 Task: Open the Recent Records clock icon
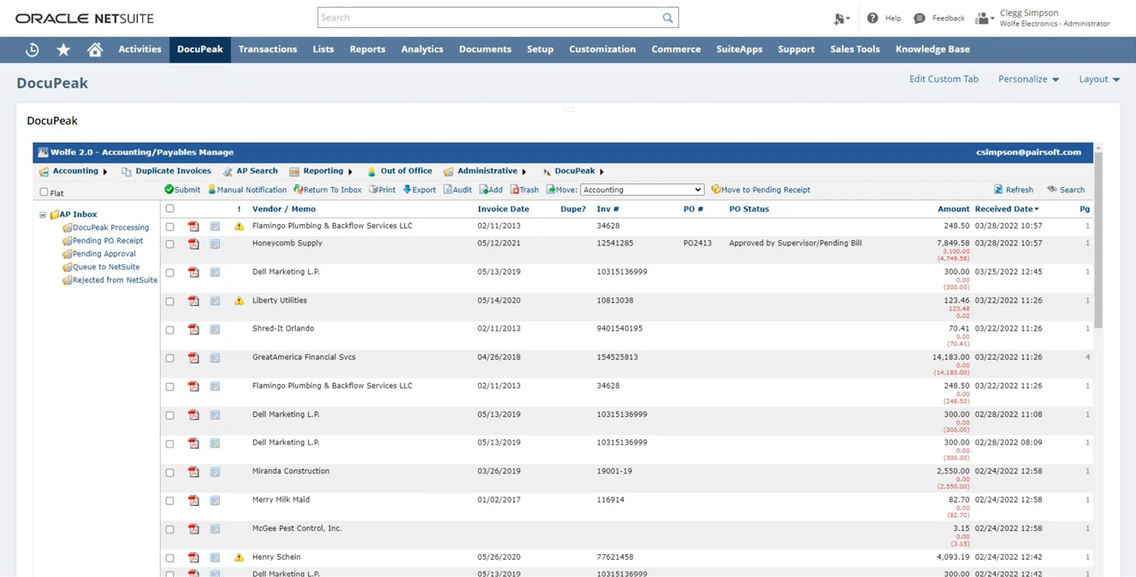[33, 50]
